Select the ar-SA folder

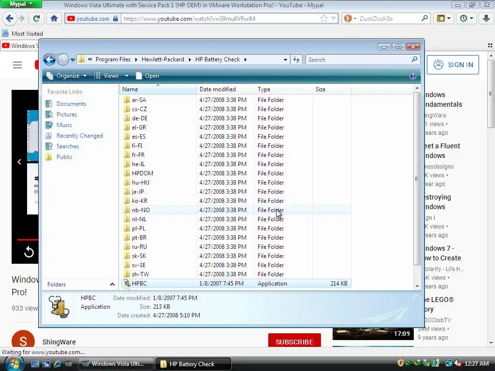tap(236, 100)
